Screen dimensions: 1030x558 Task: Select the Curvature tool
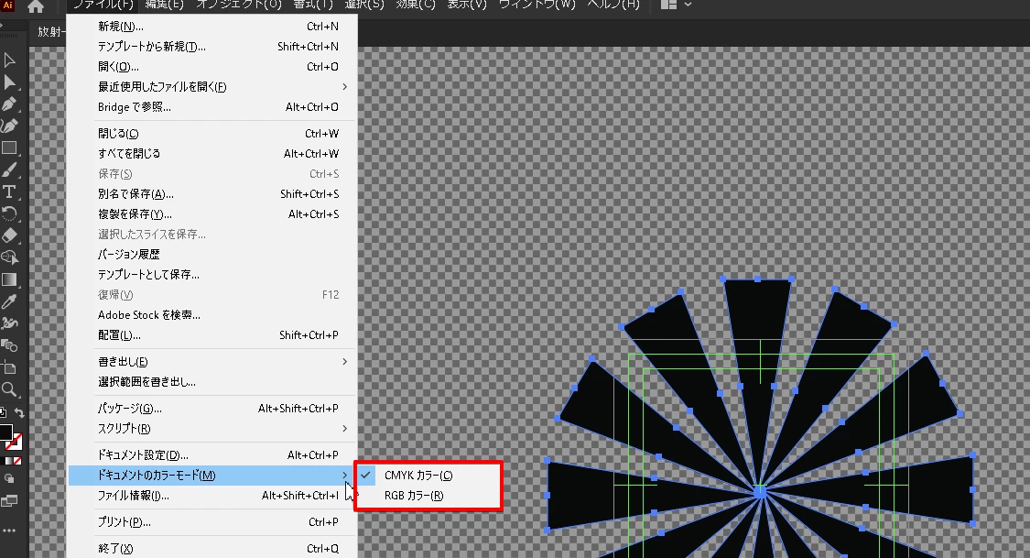point(9,126)
